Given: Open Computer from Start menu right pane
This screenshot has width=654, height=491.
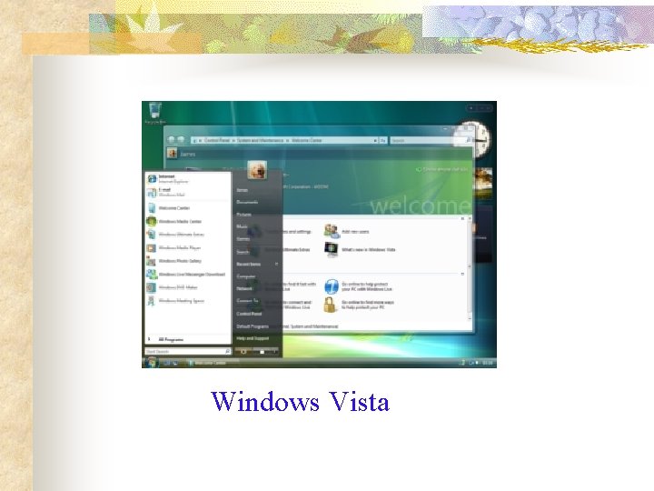Looking at the screenshot, I should 246,276.
